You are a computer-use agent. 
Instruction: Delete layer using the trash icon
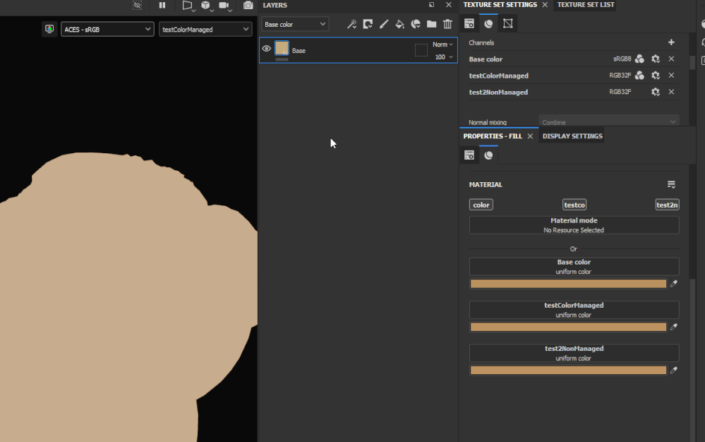click(447, 24)
